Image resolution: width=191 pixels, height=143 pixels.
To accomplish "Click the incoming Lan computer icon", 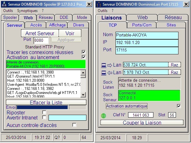I will [x=103, y=73].
